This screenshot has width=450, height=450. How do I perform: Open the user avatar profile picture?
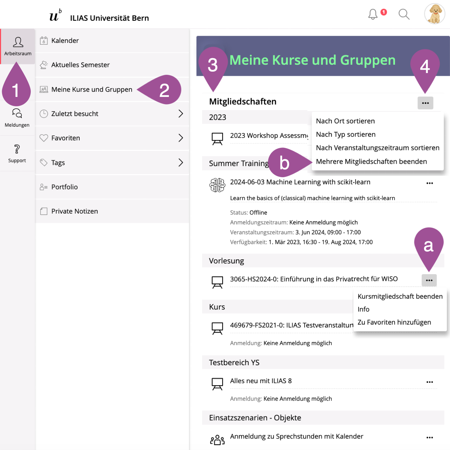pyautogui.click(x=434, y=14)
